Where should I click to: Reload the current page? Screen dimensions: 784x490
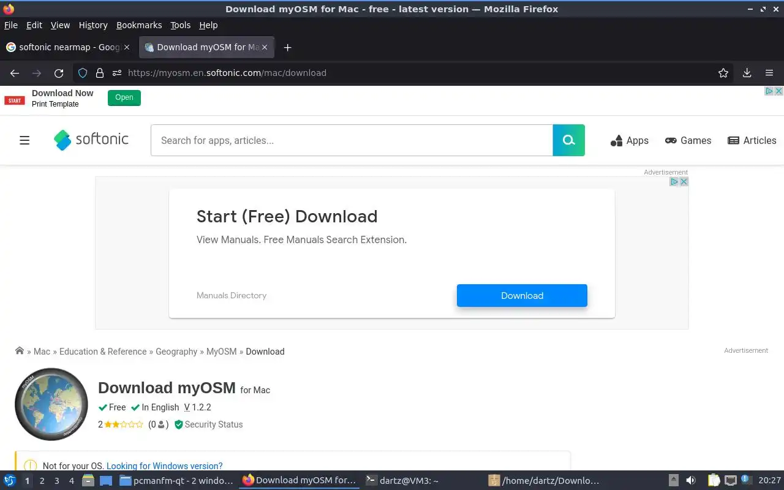59,73
